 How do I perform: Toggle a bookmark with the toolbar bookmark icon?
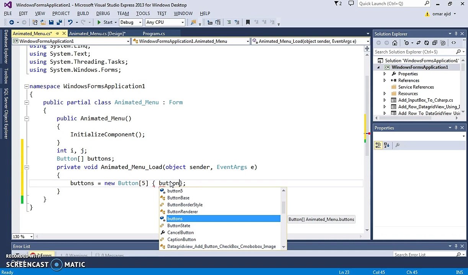pos(248,23)
